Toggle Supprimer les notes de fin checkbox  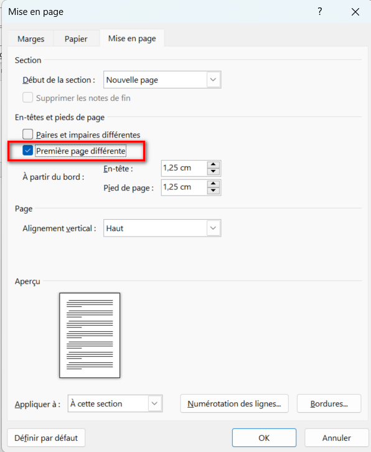(x=27, y=98)
